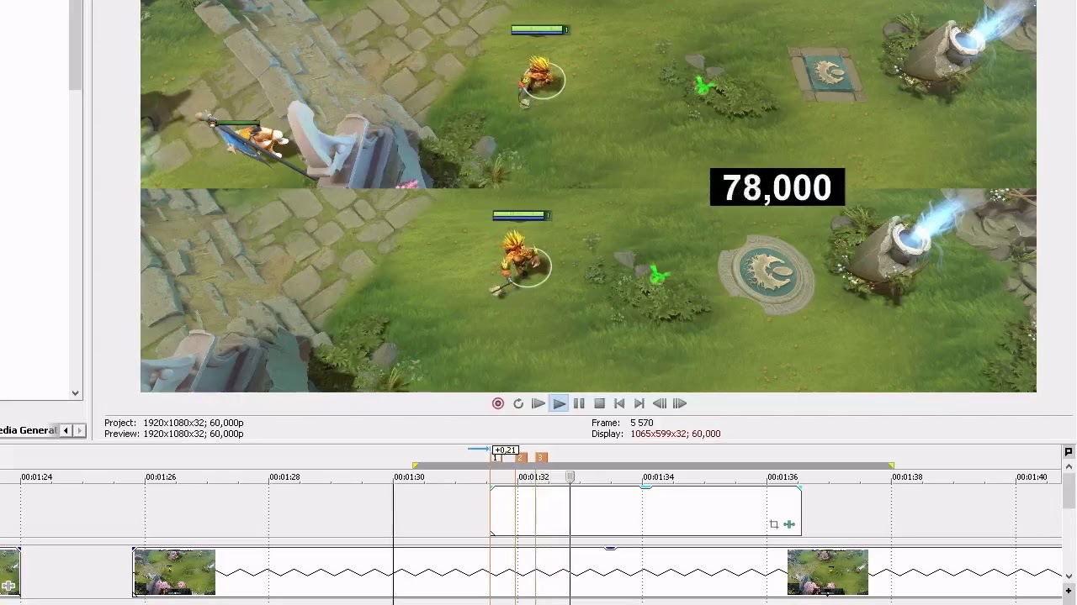Image resolution: width=1077 pixels, height=605 pixels.
Task: Click the gray loop region bar
Action: (x=653, y=465)
